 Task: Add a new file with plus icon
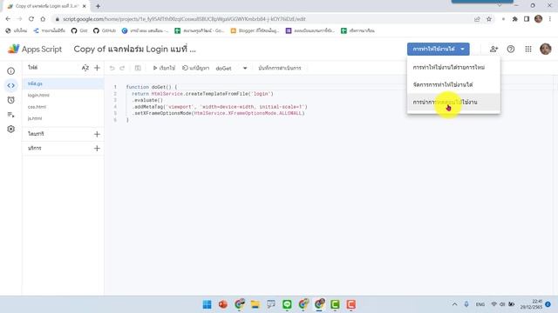(97, 68)
